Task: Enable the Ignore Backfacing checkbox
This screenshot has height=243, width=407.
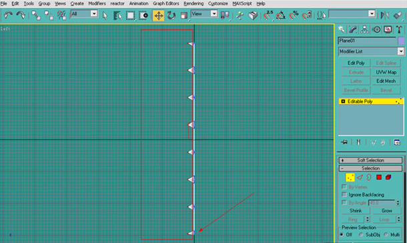Action: pyautogui.click(x=344, y=194)
